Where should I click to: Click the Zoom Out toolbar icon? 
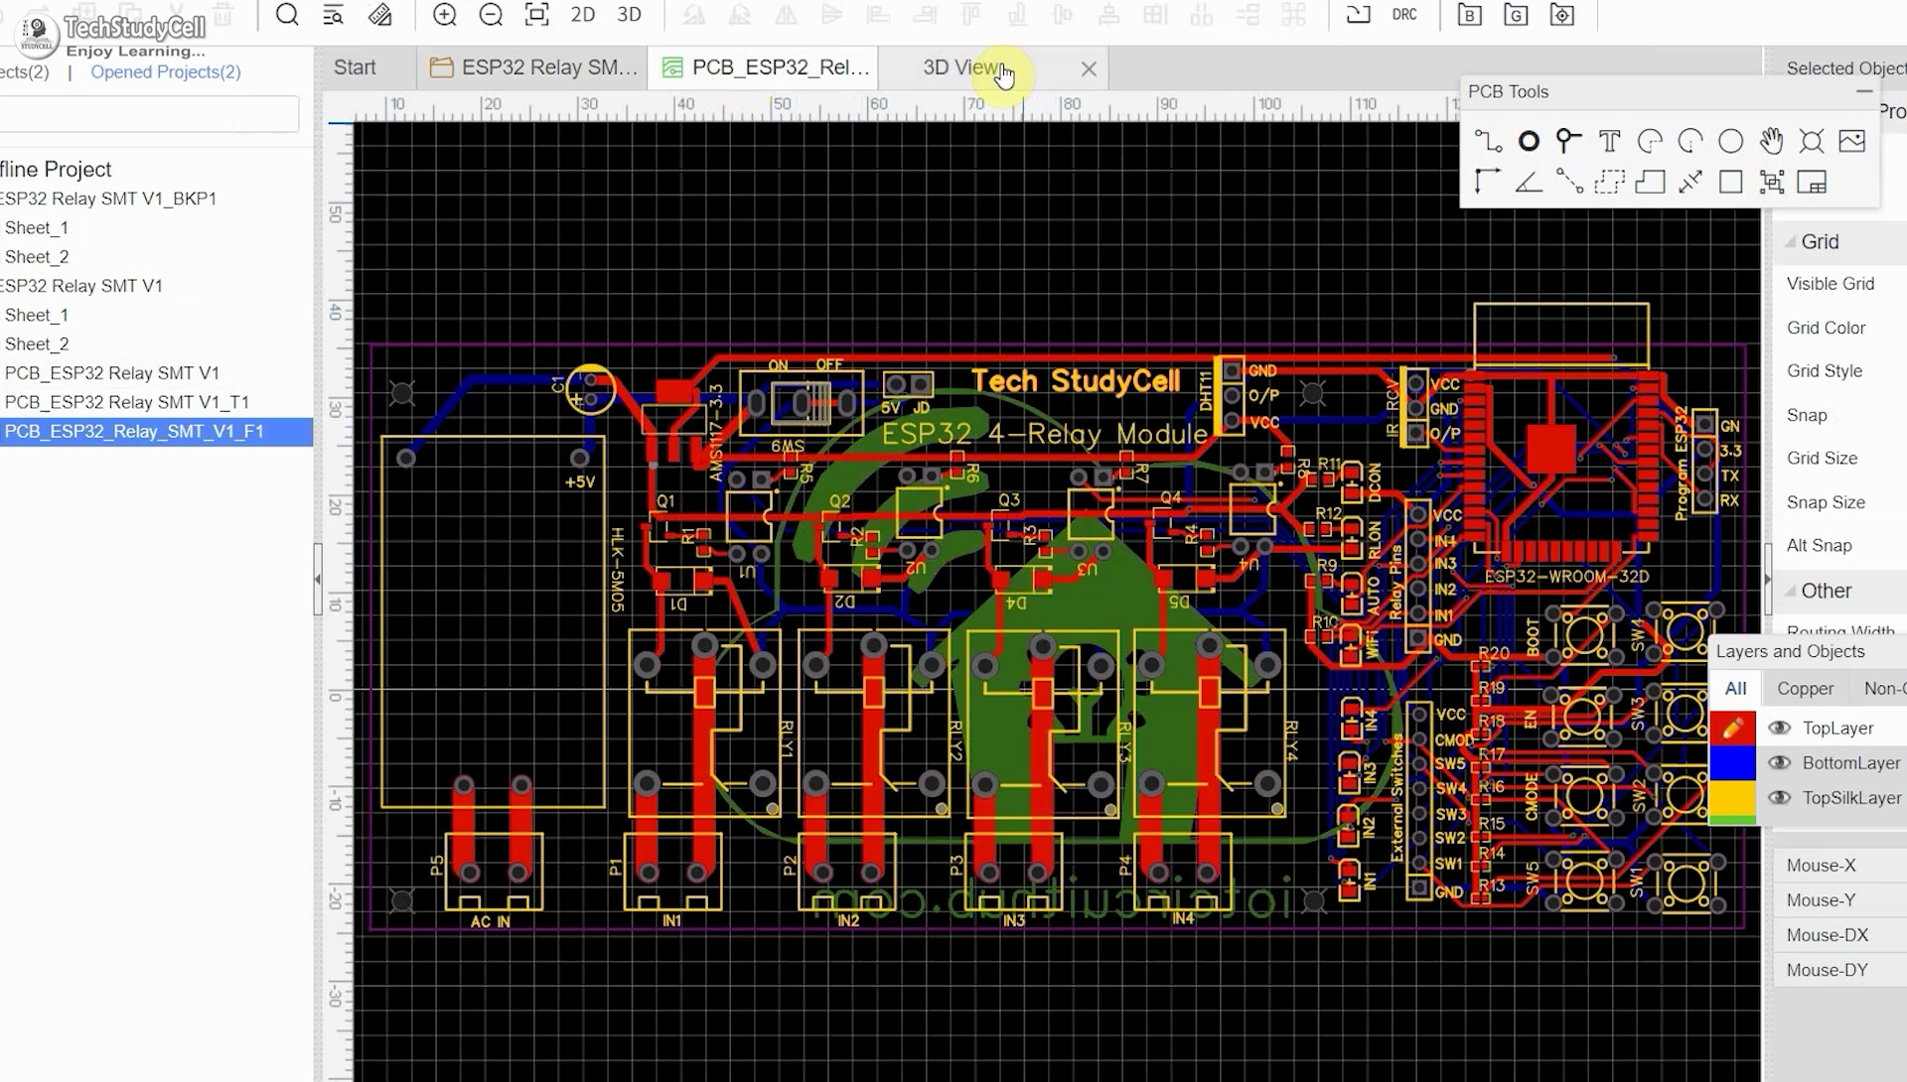tap(491, 15)
